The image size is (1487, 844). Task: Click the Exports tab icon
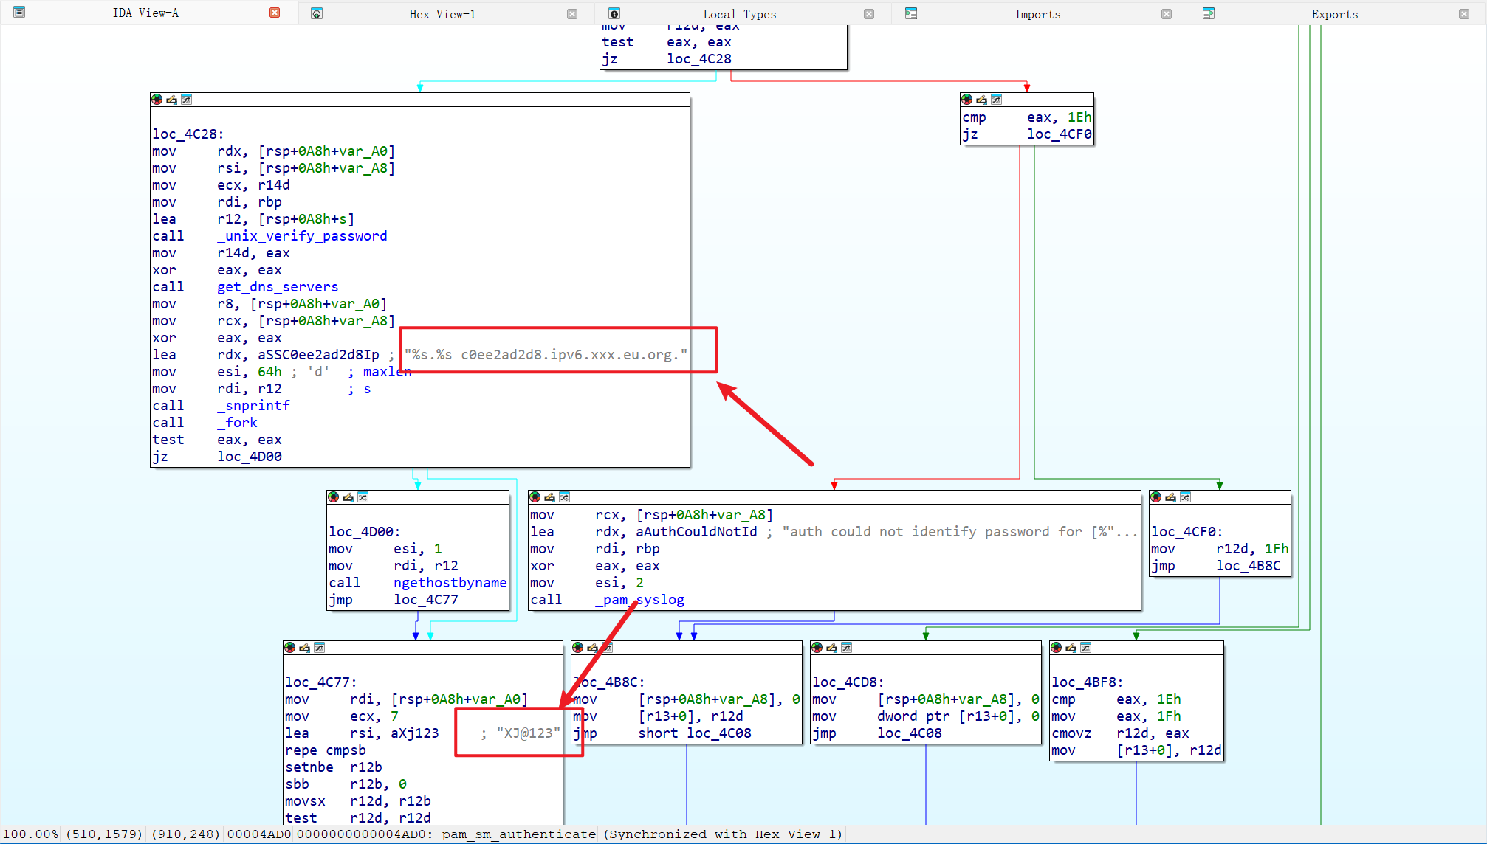(1209, 13)
